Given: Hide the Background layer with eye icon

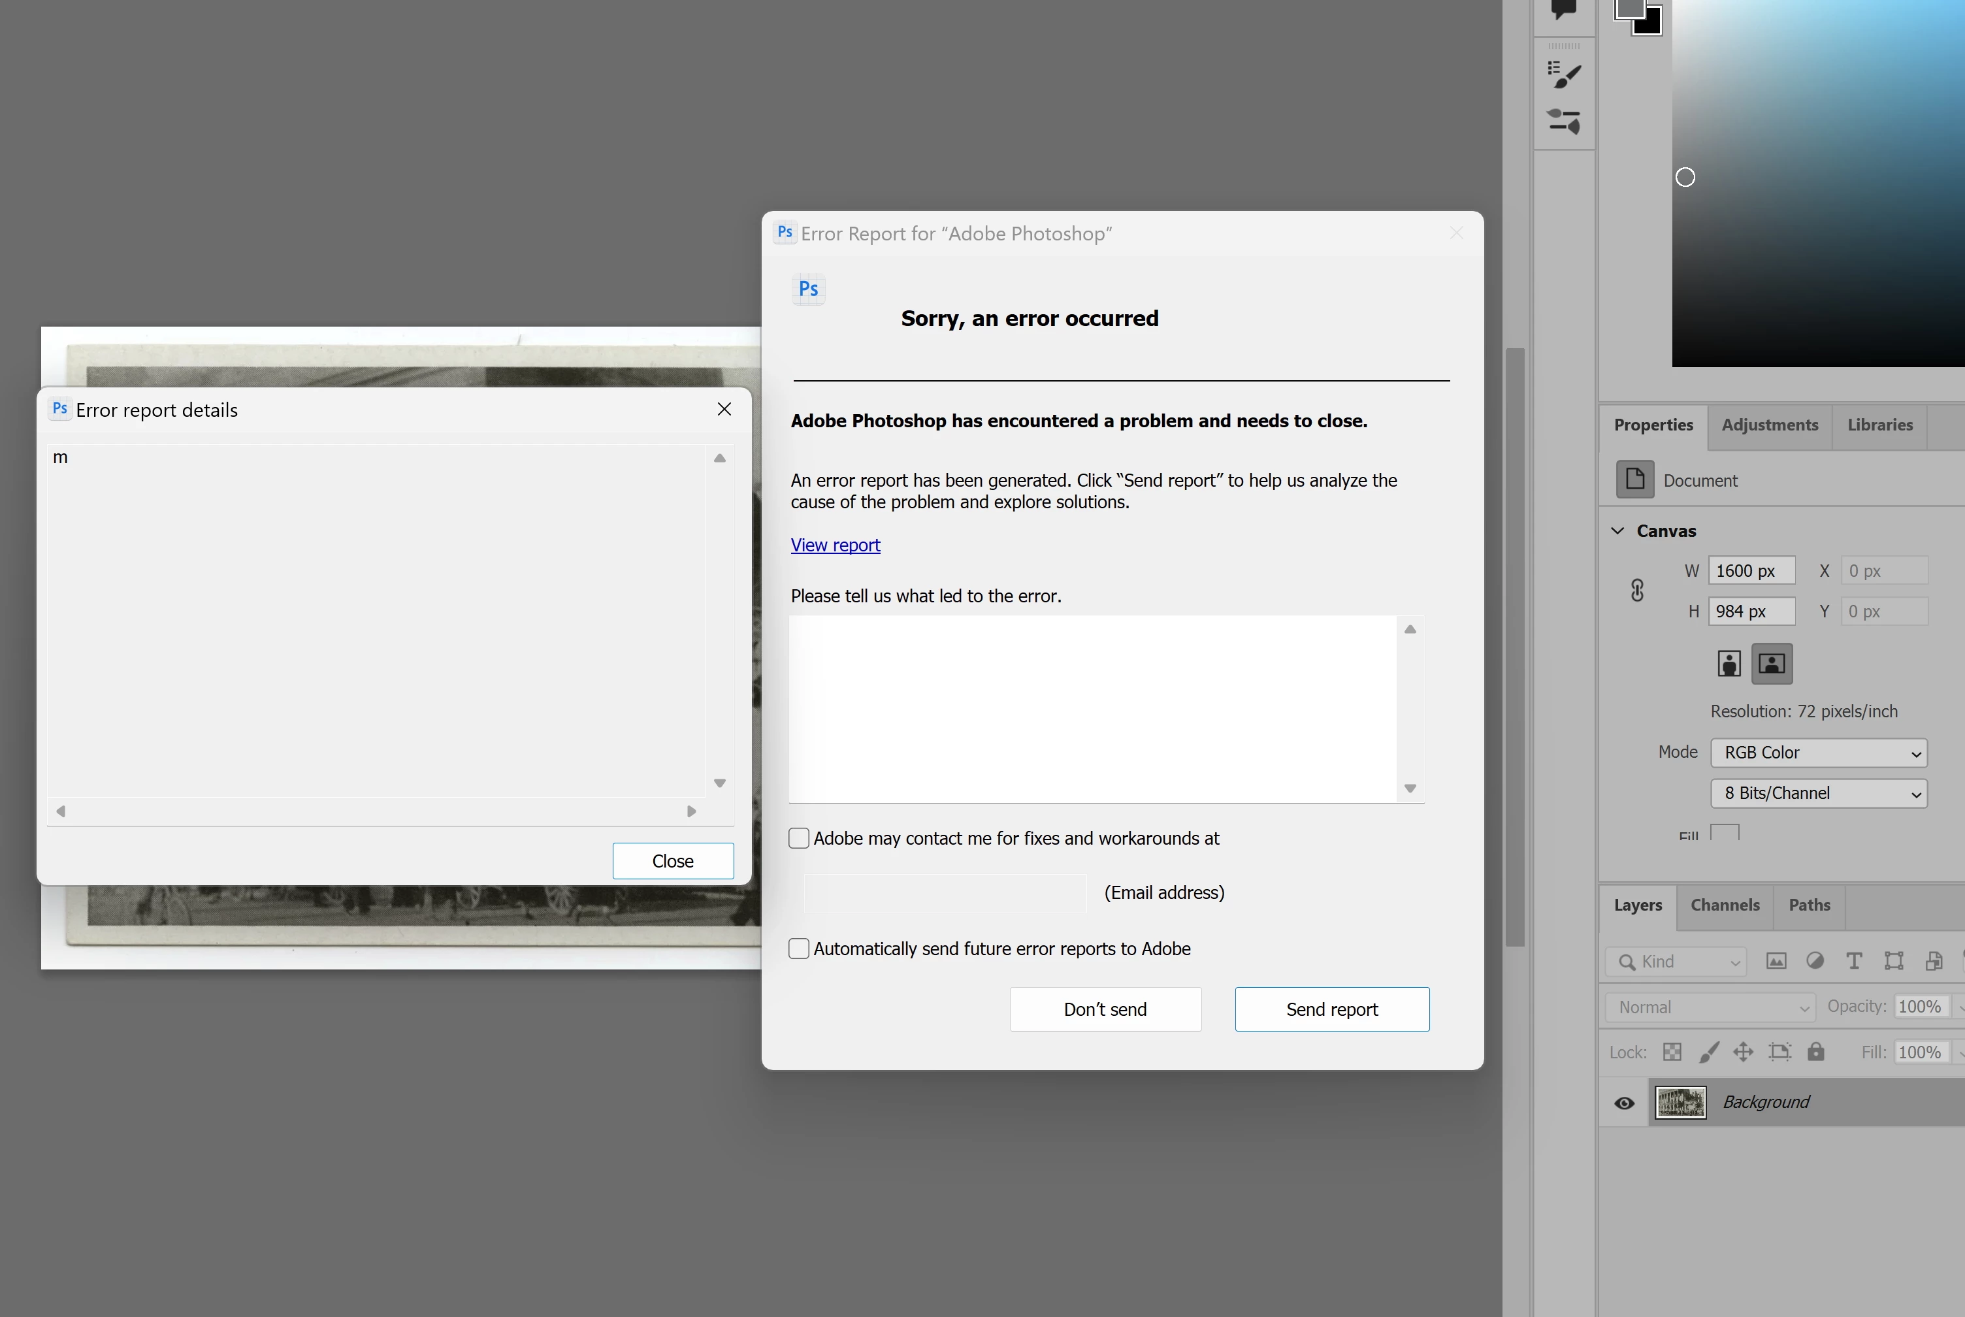Looking at the screenshot, I should (x=1624, y=1103).
